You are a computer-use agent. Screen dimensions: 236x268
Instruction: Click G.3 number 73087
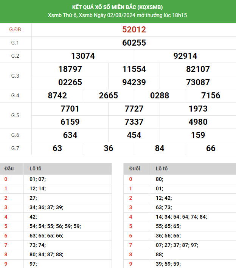coord(198,82)
